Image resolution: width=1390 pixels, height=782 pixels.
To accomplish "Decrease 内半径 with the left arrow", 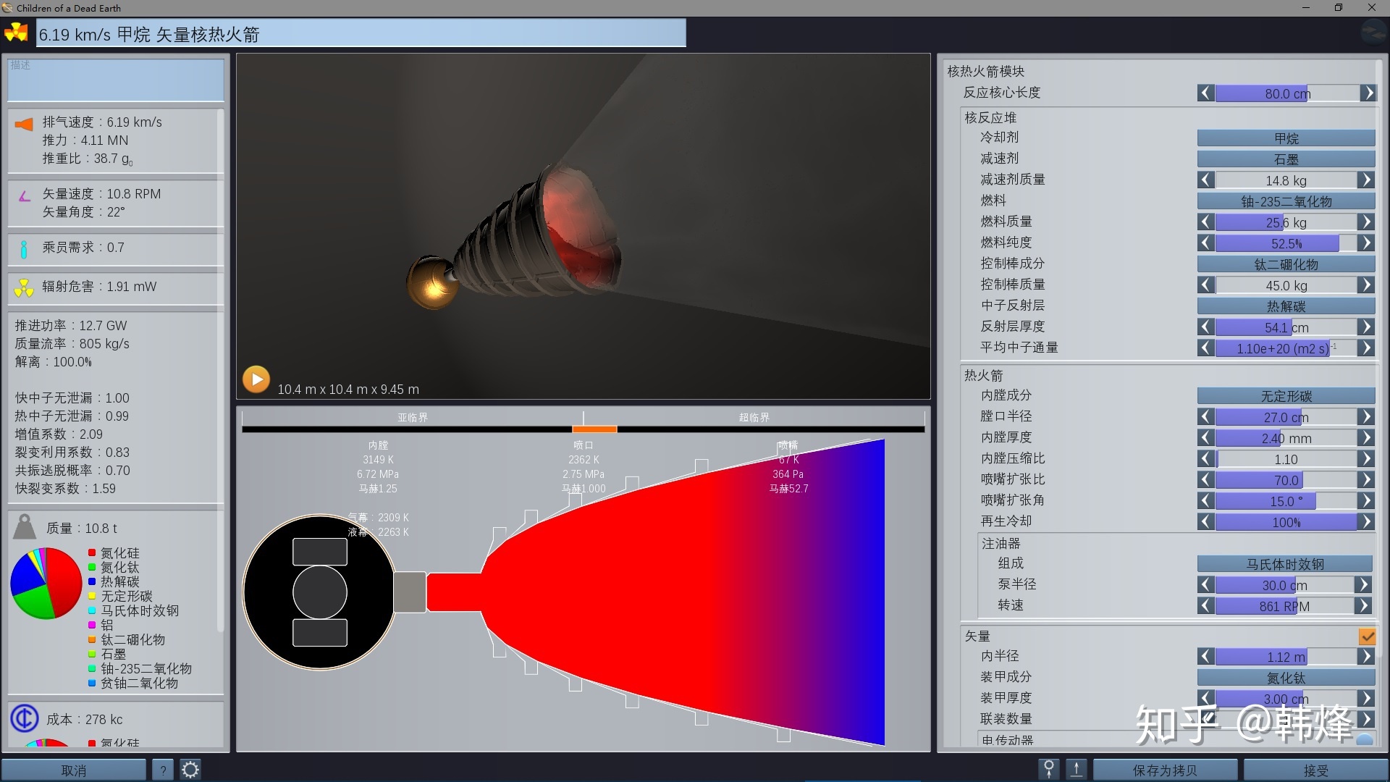I will pos(1205,657).
